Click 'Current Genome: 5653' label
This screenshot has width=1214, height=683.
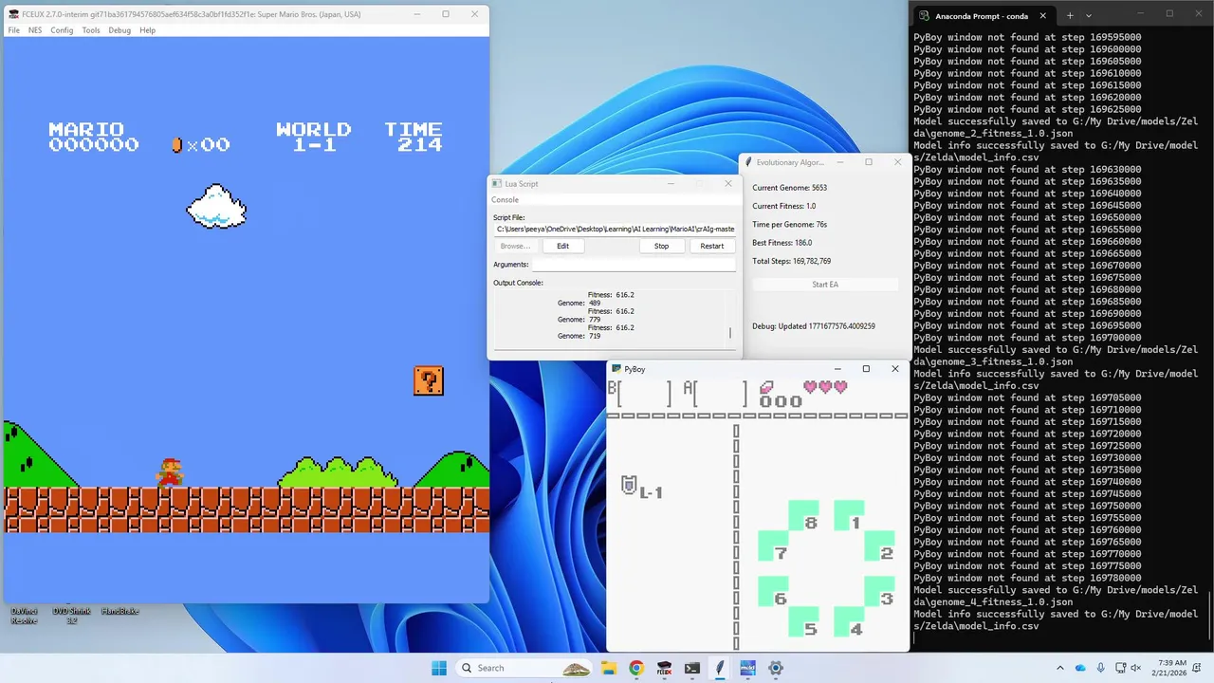click(789, 188)
